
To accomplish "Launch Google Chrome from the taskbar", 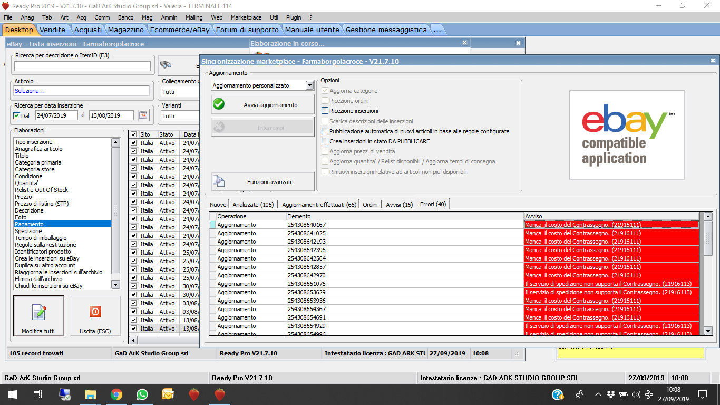I will click(x=116, y=394).
